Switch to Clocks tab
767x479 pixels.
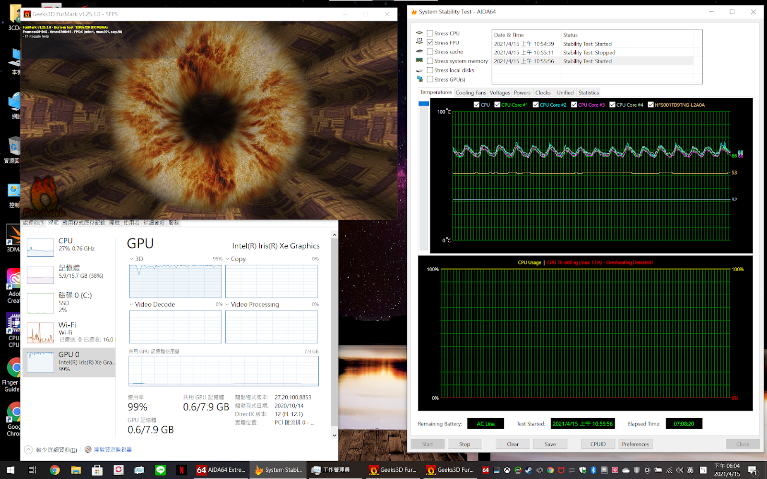[x=543, y=93]
